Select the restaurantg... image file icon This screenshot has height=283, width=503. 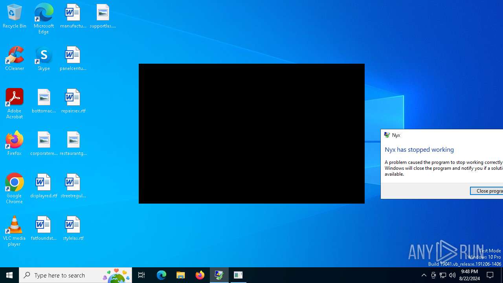pyautogui.click(x=73, y=144)
